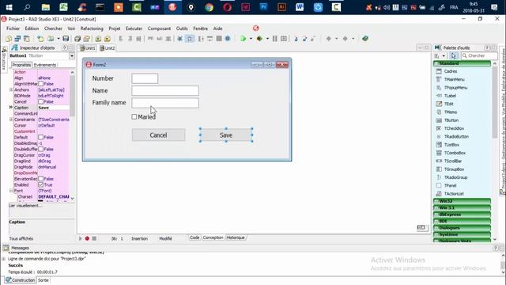Pick the TEdit component from palette

click(448, 104)
